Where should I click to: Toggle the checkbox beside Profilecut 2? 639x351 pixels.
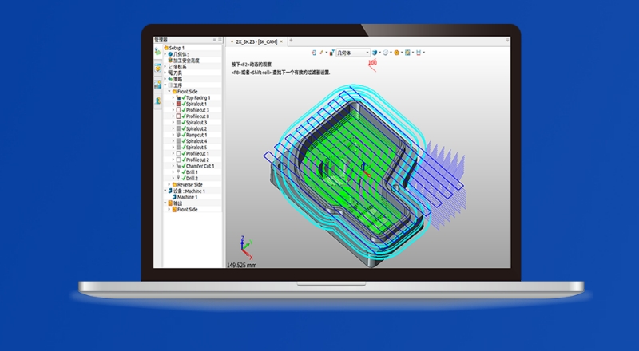click(x=179, y=160)
